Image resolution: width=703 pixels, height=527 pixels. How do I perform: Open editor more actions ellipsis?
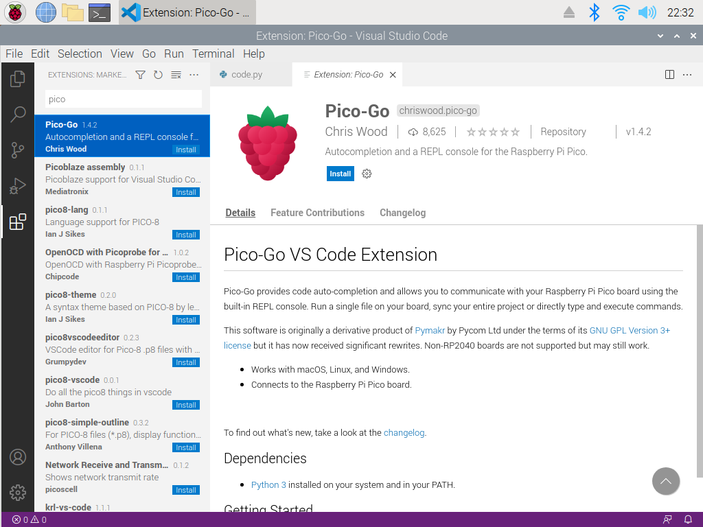(687, 74)
